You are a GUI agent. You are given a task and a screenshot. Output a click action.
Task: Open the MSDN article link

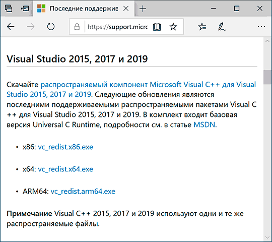[x=204, y=125]
